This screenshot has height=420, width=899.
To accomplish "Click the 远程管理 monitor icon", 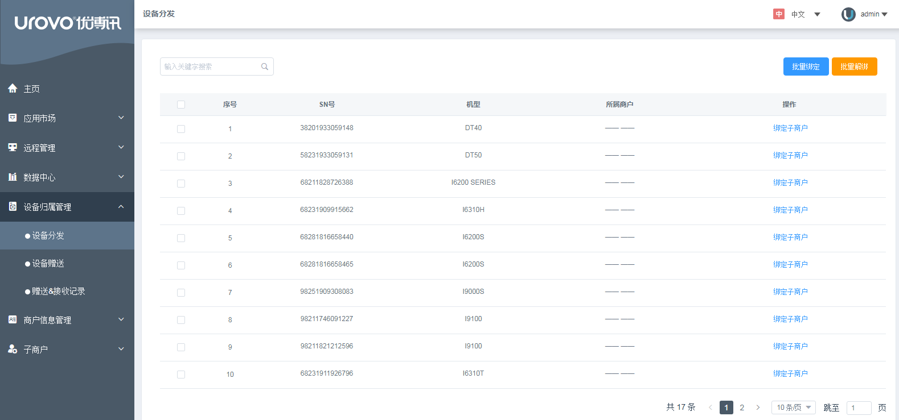I will click(13, 147).
